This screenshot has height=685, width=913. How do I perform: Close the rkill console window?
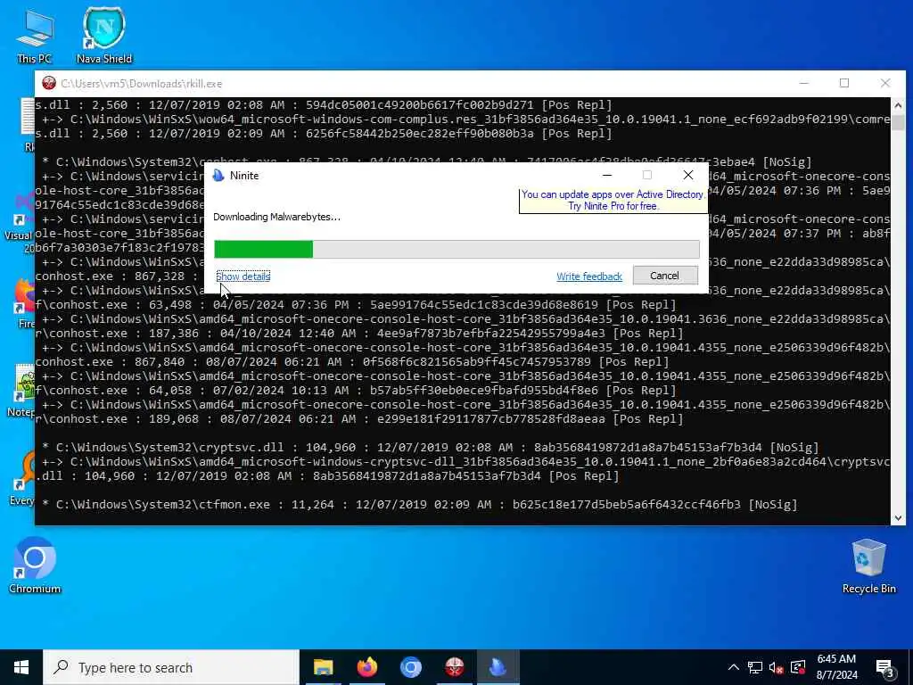click(885, 83)
